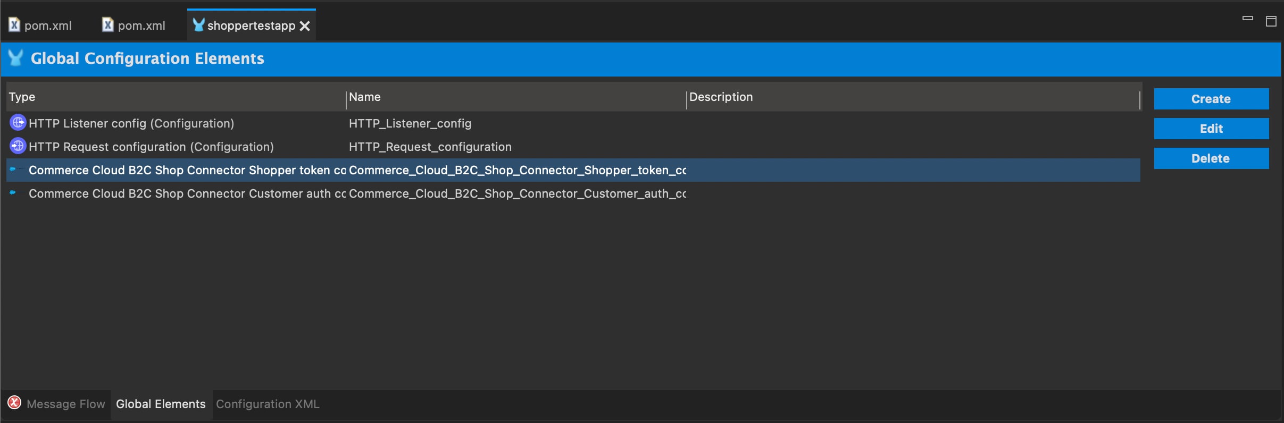
Task: Click the Create button
Action: [1211, 99]
